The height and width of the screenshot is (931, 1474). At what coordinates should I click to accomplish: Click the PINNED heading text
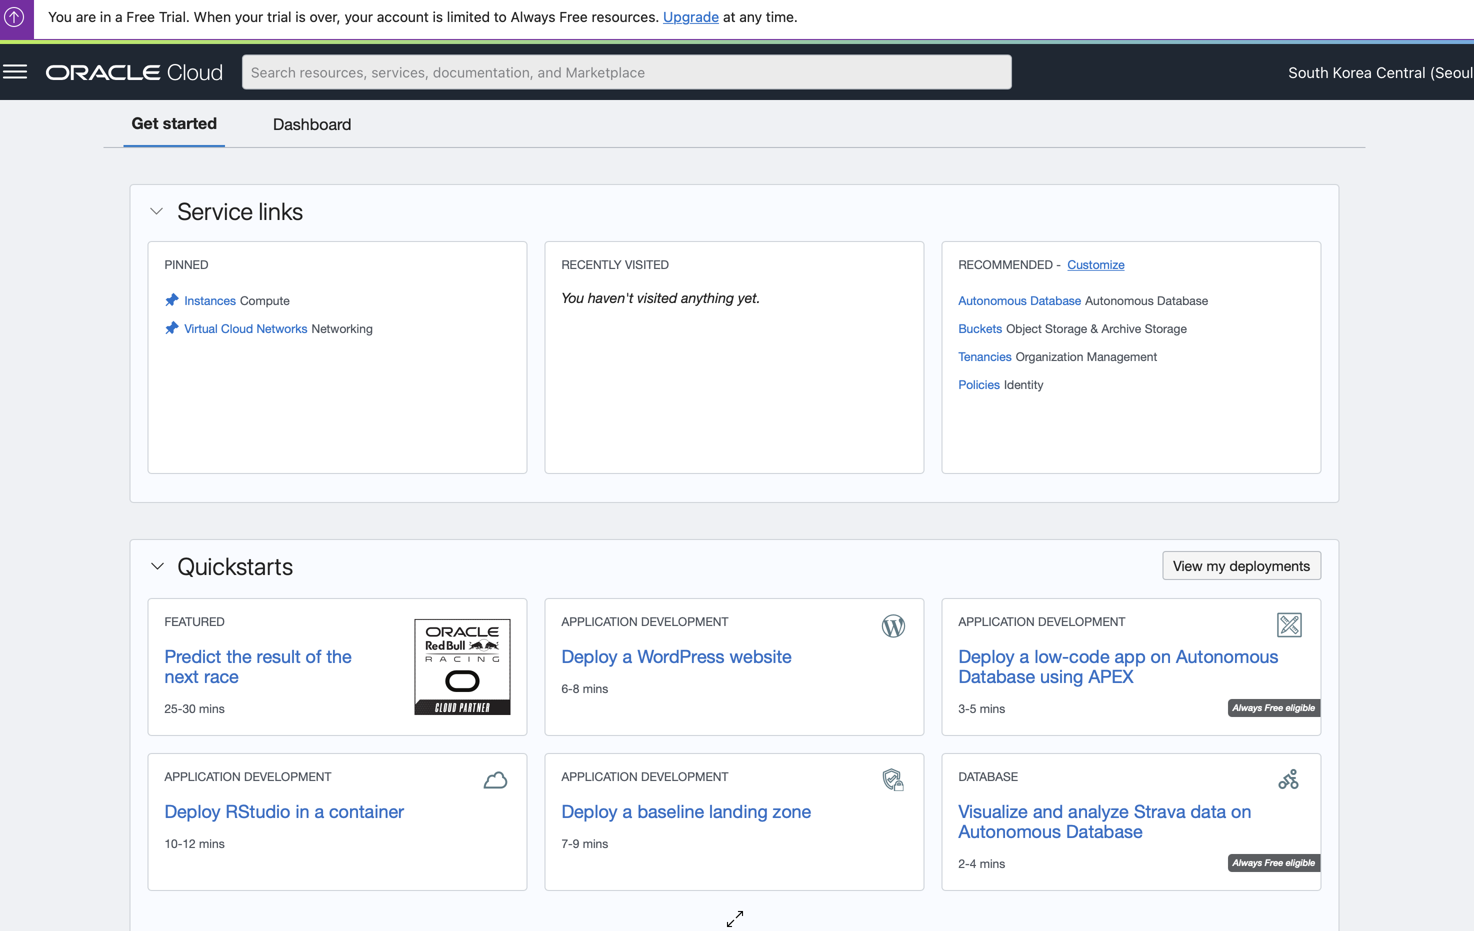[186, 264]
